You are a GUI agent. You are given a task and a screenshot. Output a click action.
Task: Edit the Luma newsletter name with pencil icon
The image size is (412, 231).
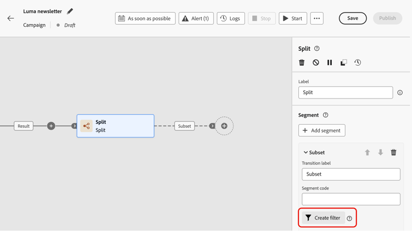click(70, 11)
